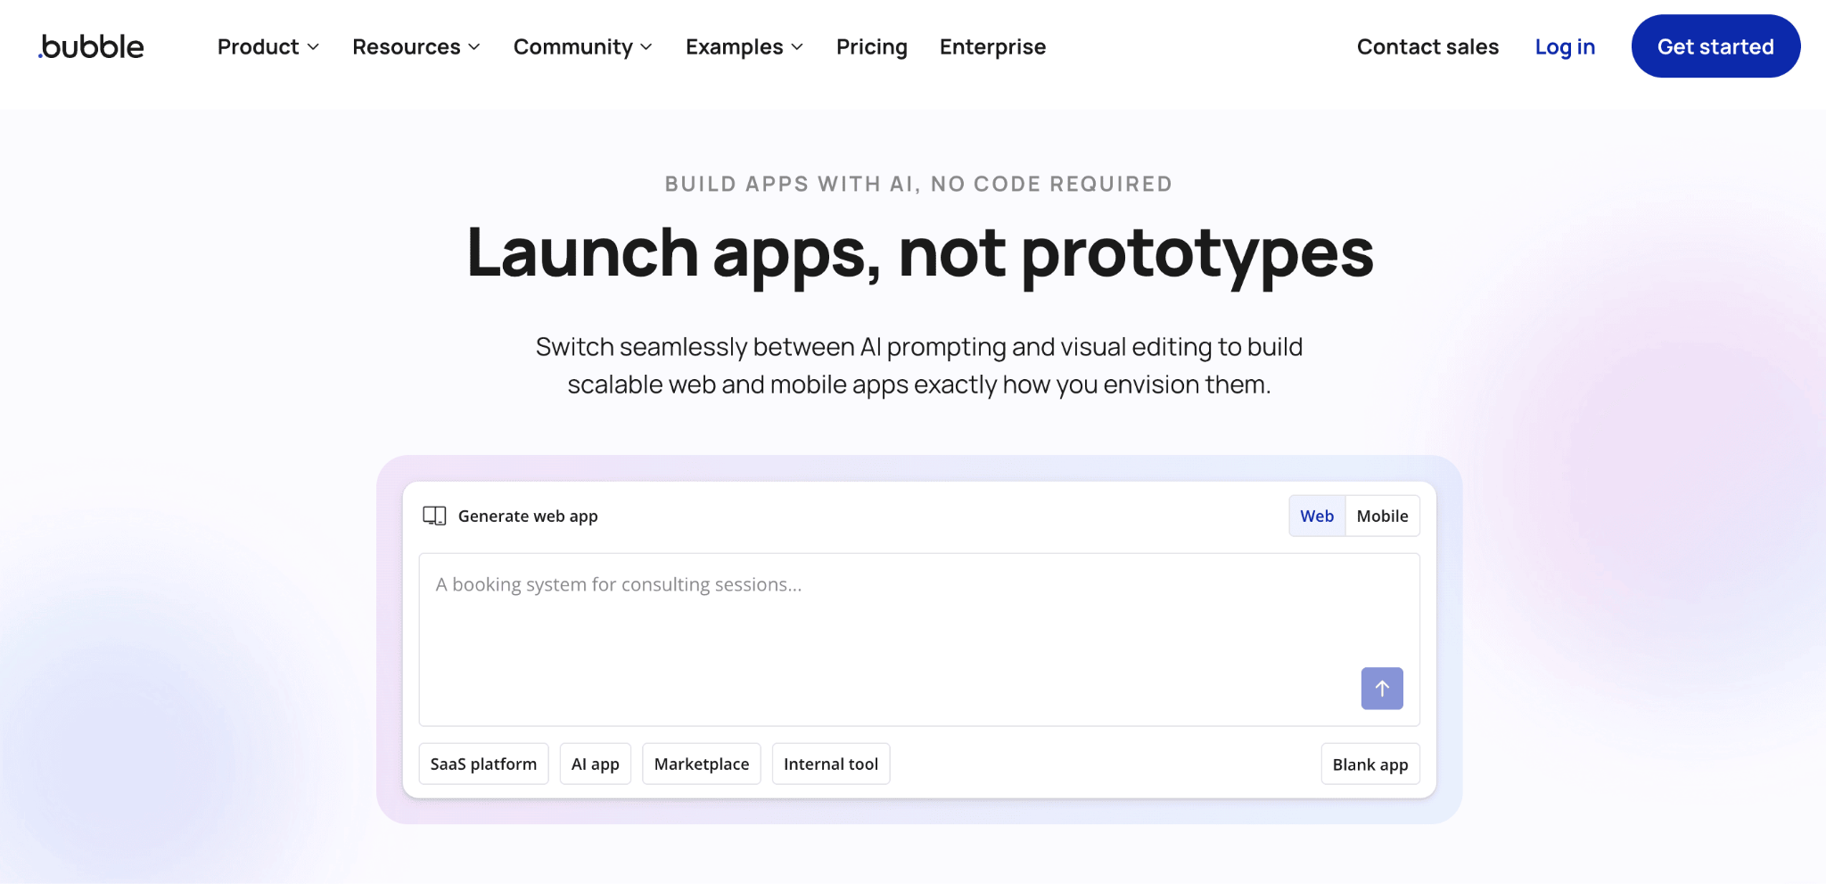The image size is (1826, 884).
Task: Open the Product dropdown menu
Action: pyautogui.click(x=266, y=46)
